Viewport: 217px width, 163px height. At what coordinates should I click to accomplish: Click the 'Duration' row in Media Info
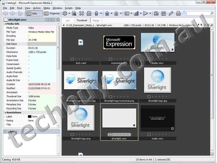pos(30,48)
